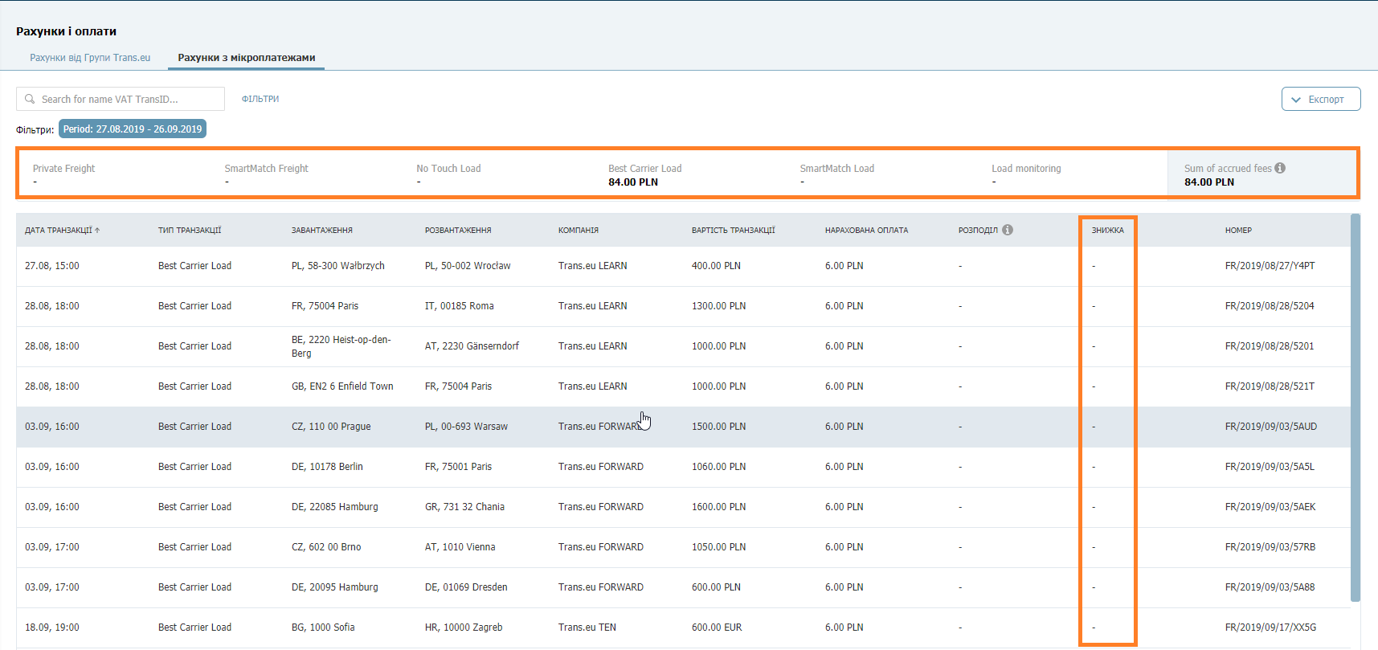Click invoice number FR/2019/08/27/Y4PT
This screenshot has height=650, width=1378.
(x=1270, y=266)
